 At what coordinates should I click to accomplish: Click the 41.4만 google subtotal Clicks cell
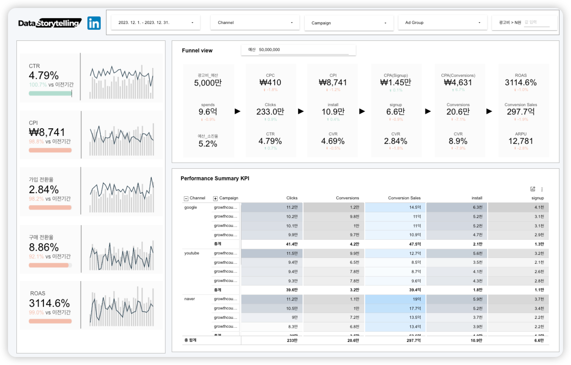tap(272, 244)
